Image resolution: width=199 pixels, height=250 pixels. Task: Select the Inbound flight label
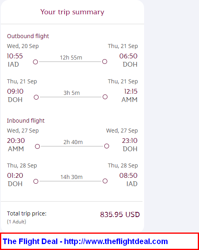pyautogui.click(x=26, y=121)
